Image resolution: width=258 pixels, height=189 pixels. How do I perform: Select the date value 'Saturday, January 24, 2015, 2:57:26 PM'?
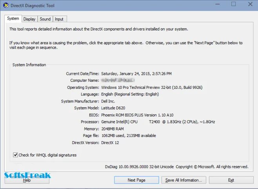136,74
